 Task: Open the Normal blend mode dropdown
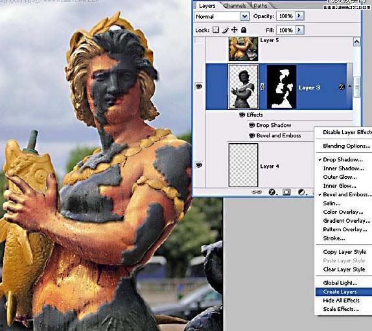[222, 16]
